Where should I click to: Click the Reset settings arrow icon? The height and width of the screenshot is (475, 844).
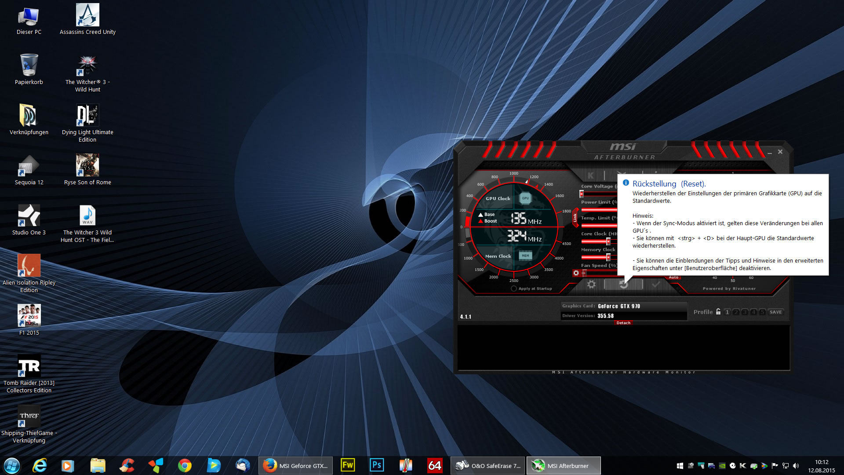[623, 285]
